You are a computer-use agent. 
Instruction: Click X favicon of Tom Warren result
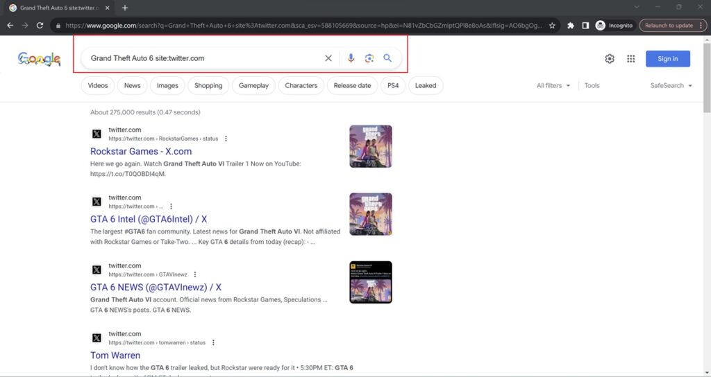97,338
